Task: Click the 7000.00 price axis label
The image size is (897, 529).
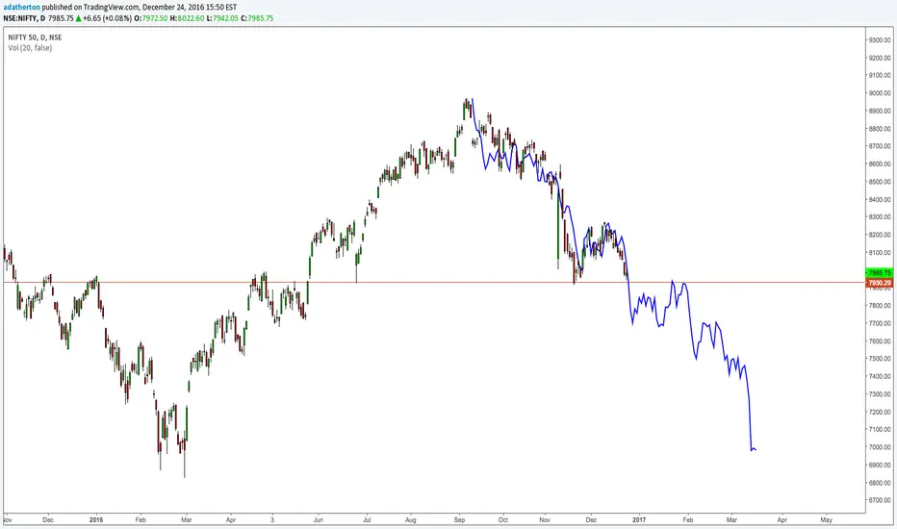Action: pyautogui.click(x=880, y=448)
